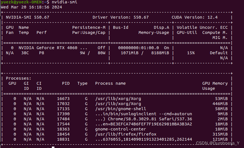This screenshot has width=244, height=148.
Task: Select the 58MiB memory usage value
Action: click(x=221, y=109)
